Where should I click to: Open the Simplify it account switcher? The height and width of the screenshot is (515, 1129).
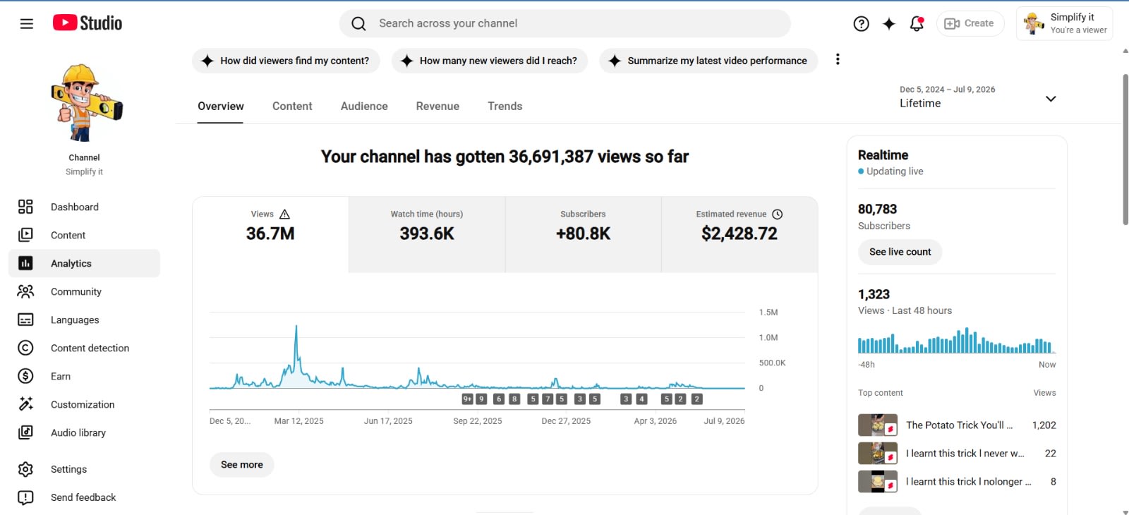click(x=1065, y=24)
